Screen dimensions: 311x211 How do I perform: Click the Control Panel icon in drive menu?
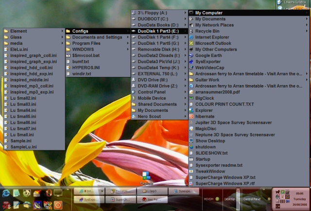pyautogui.click(x=134, y=92)
